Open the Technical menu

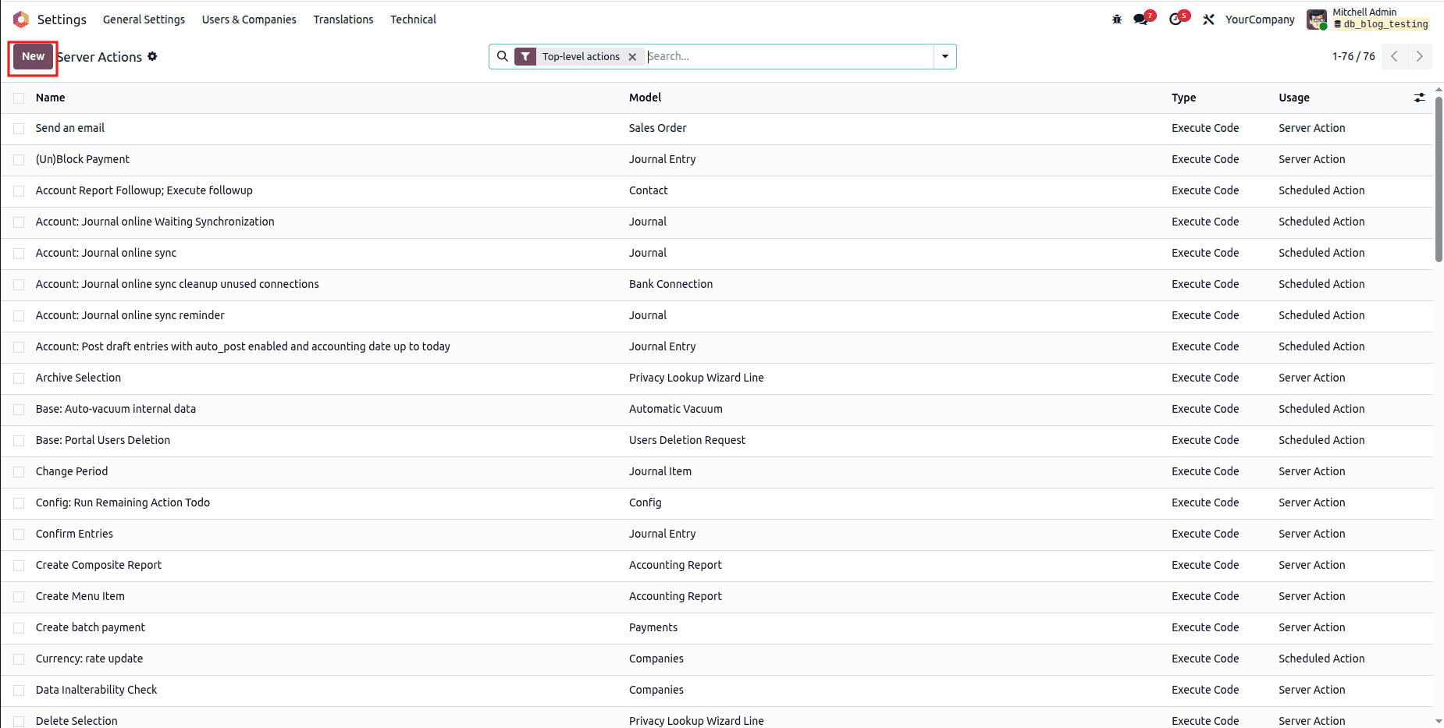[413, 19]
